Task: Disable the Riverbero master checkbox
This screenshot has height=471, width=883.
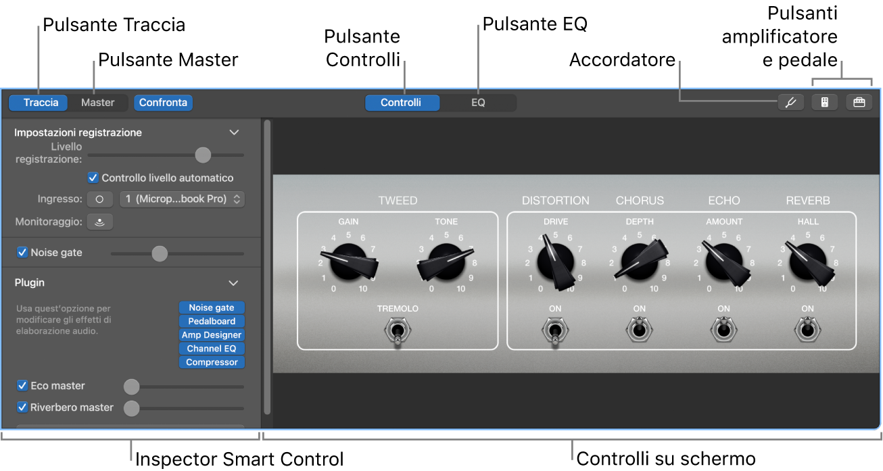Action: (x=22, y=407)
